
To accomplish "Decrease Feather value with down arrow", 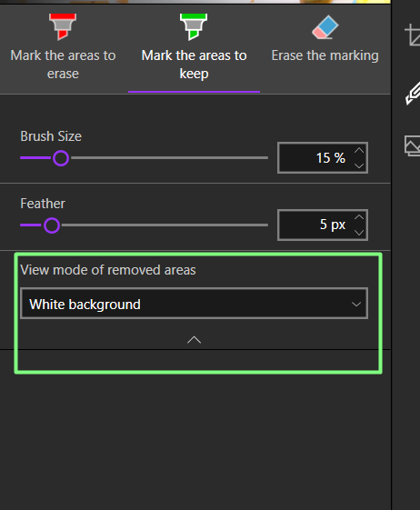I will point(359,232).
